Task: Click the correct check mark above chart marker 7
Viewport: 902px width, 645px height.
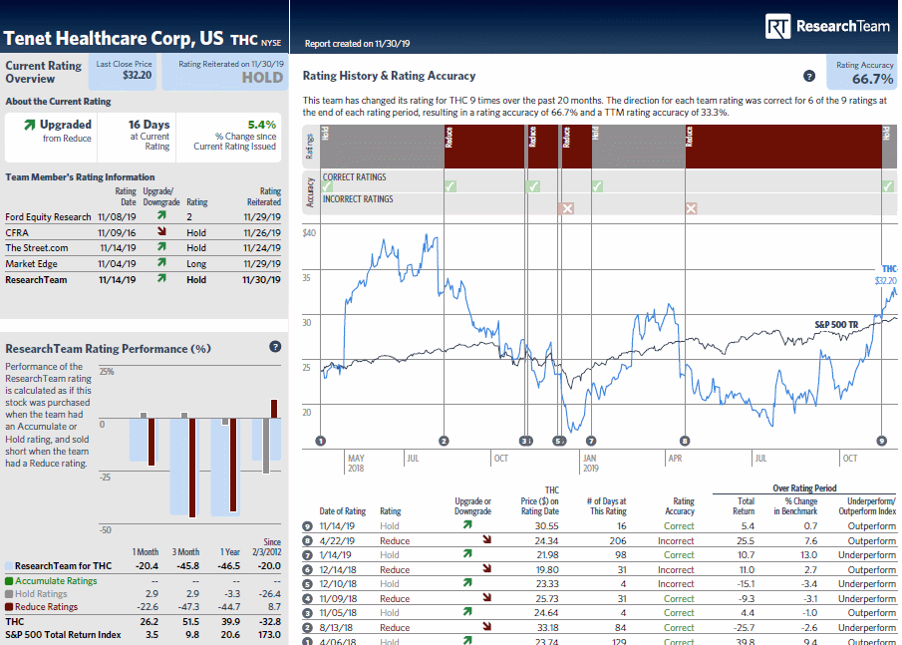Action: (x=598, y=186)
